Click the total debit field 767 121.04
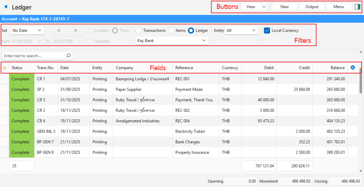The height and width of the screenshot is (187, 364). (259, 166)
